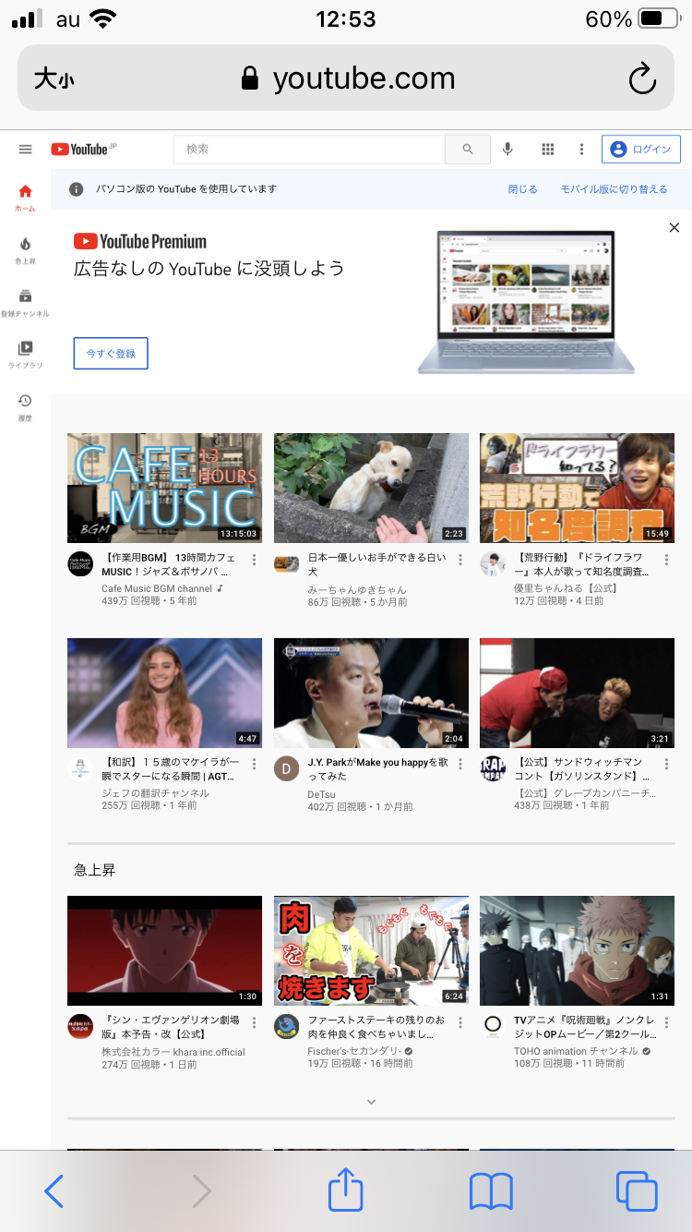Reload the page in Safari
The height and width of the screenshot is (1232, 692).
coord(641,79)
